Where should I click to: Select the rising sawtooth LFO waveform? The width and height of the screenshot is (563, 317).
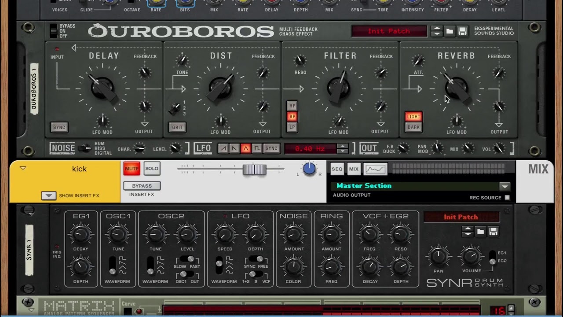(223, 148)
